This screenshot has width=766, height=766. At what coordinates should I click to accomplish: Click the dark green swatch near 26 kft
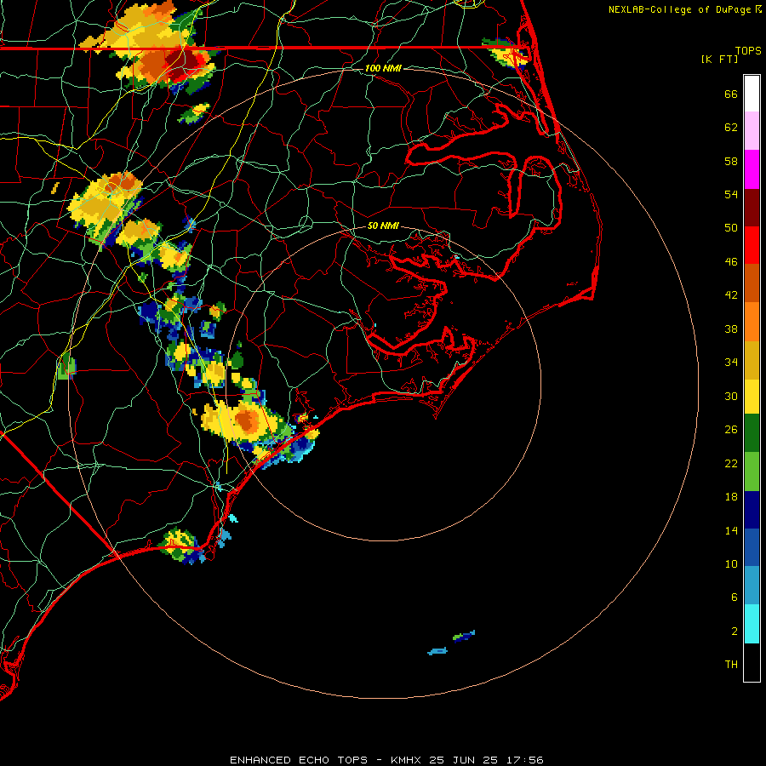(x=752, y=433)
